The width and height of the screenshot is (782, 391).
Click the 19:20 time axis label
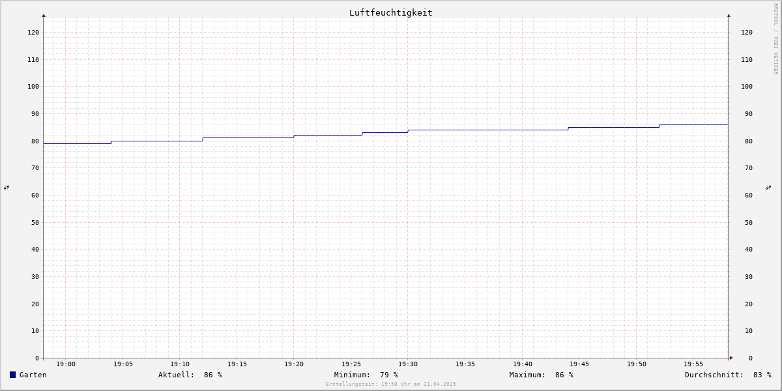[x=294, y=364]
